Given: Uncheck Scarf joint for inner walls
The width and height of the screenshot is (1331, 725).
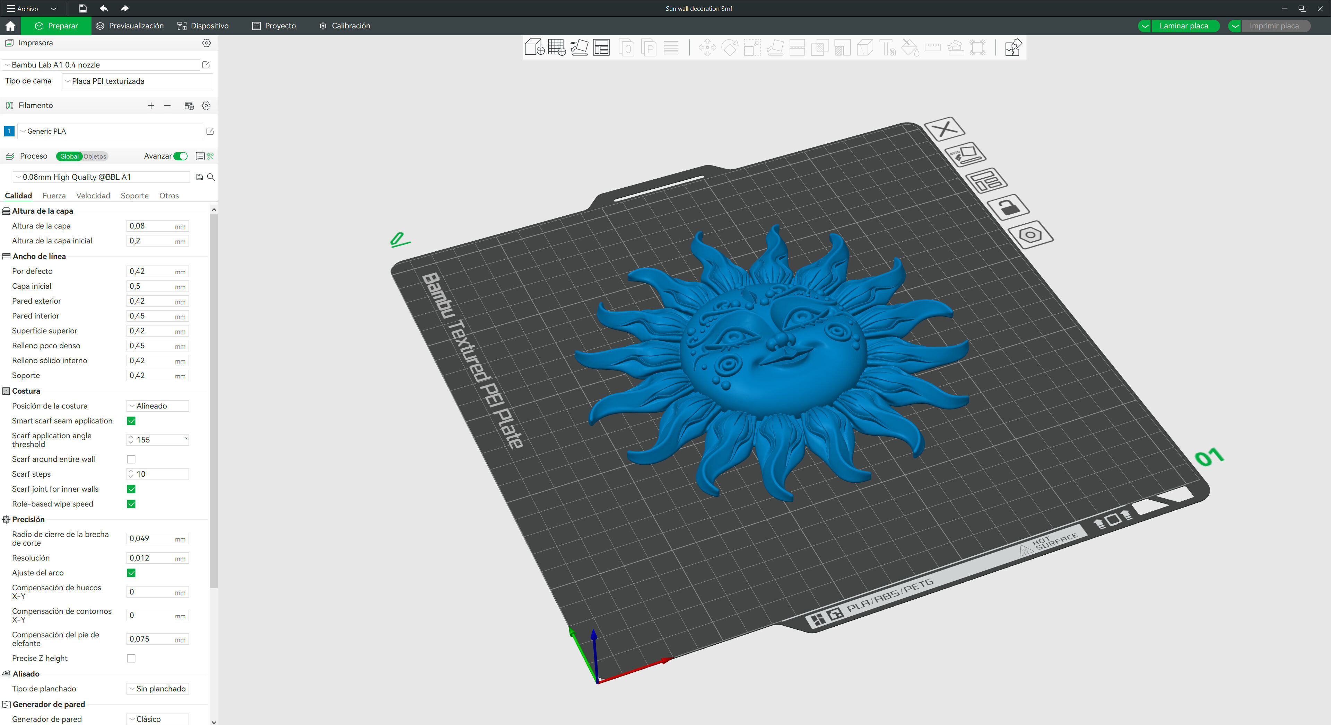Looking at the screenshot, I should [131, 489].
